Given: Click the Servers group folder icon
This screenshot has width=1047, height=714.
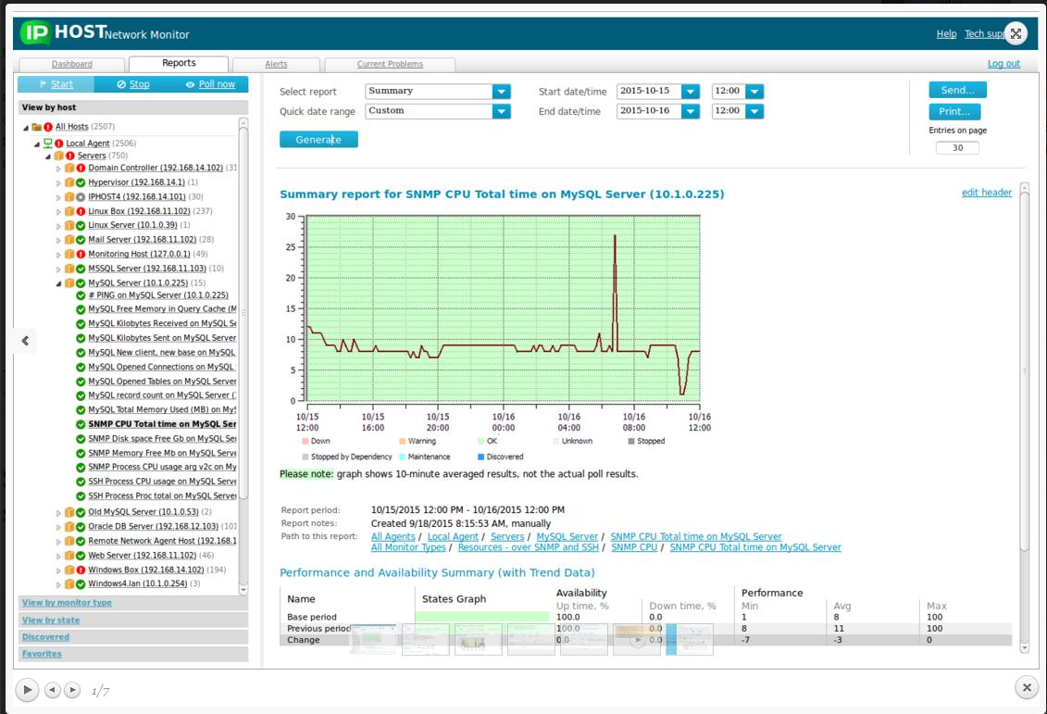Looking at the screenshot, I should (x=58, y=156).
